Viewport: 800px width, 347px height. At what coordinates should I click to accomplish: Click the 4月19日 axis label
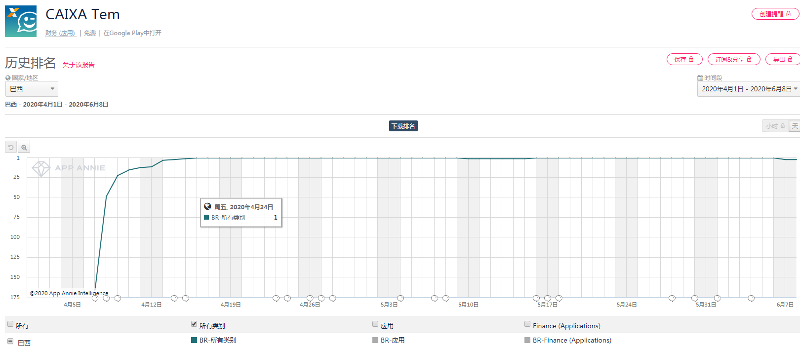[231, 305]
